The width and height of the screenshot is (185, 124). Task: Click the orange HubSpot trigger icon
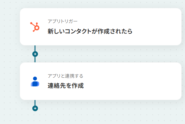[x=35, y=27]
